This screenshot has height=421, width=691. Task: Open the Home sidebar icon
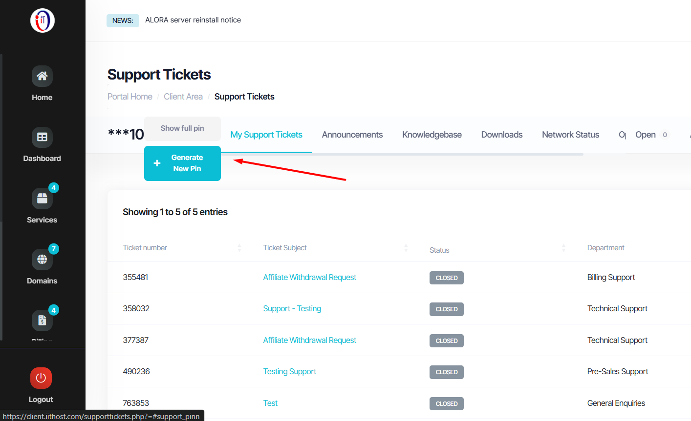click(42, 76)
